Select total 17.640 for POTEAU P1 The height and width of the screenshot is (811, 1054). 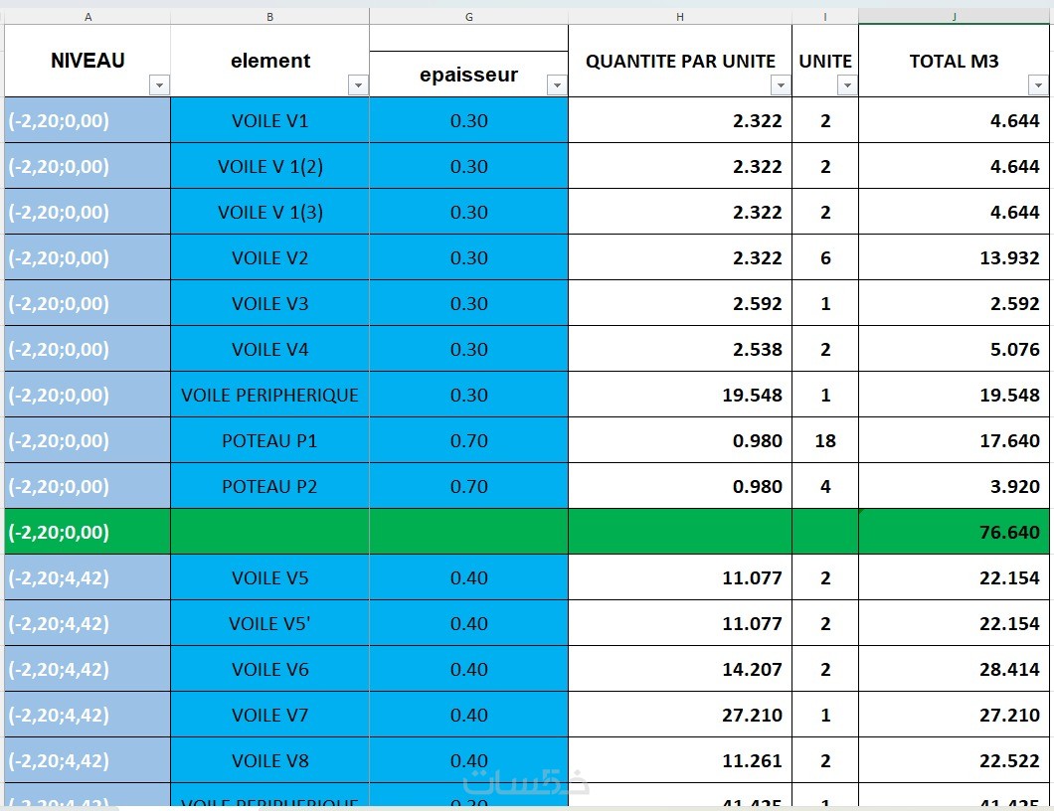pyautogui.click(x=954, y=440)
